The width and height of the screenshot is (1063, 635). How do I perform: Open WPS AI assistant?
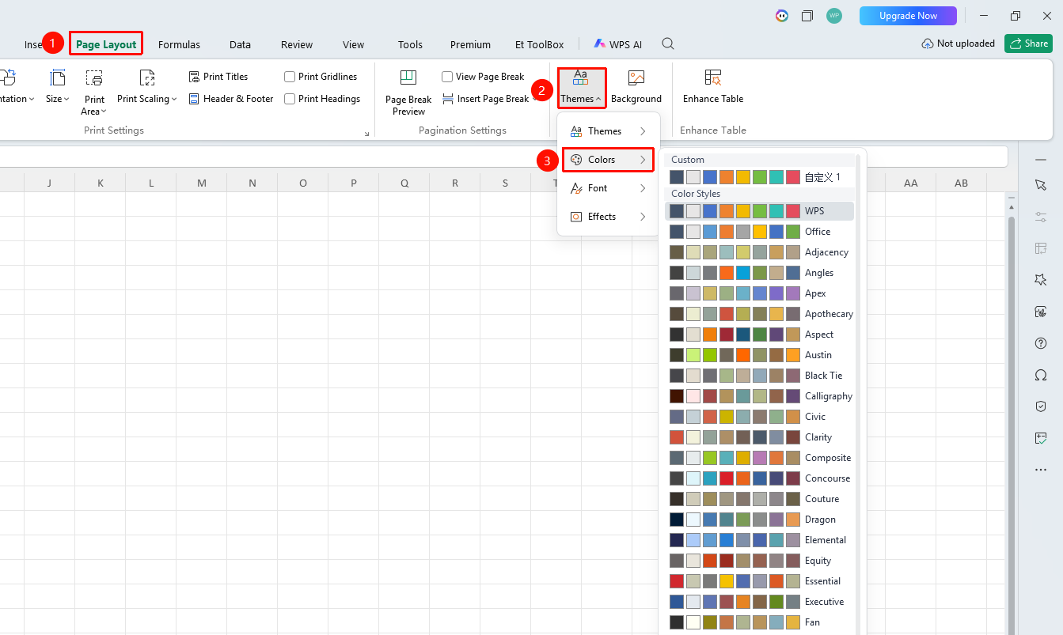(618, 44)
